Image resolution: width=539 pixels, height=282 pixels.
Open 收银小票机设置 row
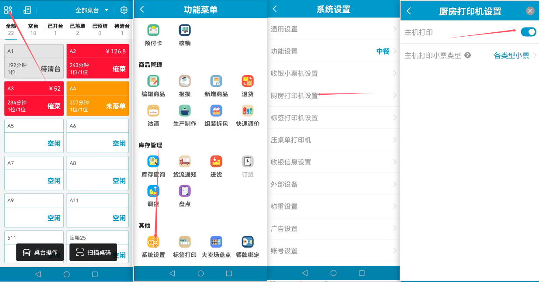[333, 73]
